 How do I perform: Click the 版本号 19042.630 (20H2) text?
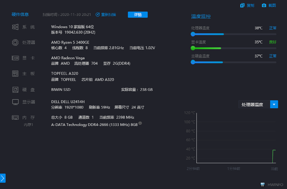[x=73, y=32]
